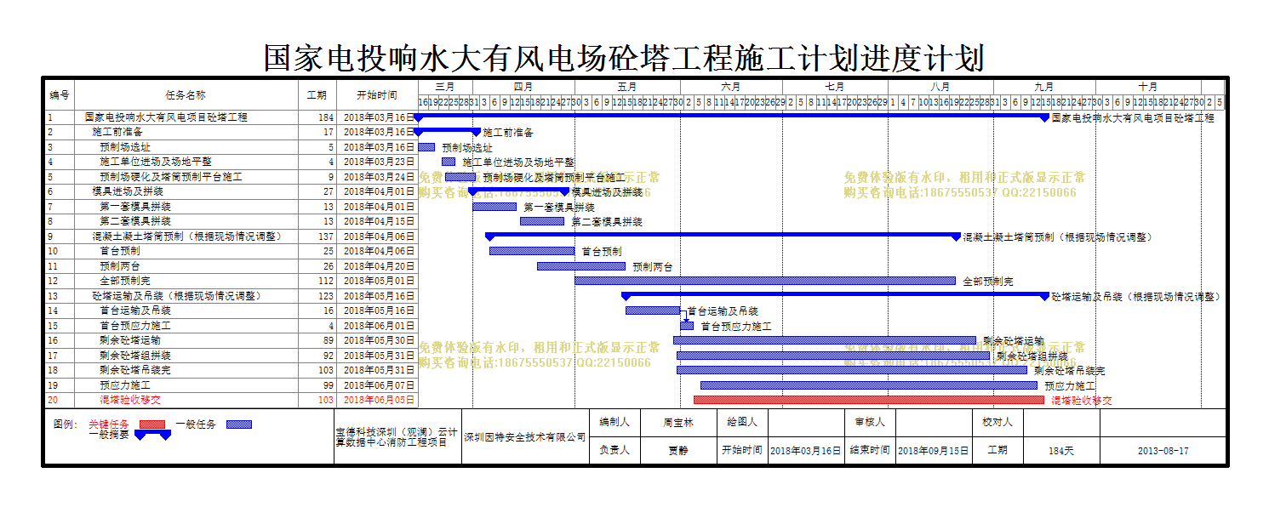The width and height of the screenshot is (1269, 507).
Task: Select the 剩余砼塔运输 Gantt bar
Action: [x=825, y=340]
